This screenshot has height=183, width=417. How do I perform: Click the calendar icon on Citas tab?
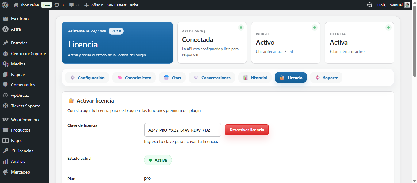pyautogui.click(x=166, y=78)
